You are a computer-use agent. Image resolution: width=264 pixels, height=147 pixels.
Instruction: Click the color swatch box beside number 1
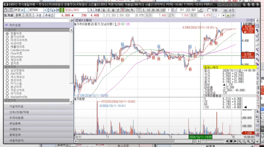point(215,15)
